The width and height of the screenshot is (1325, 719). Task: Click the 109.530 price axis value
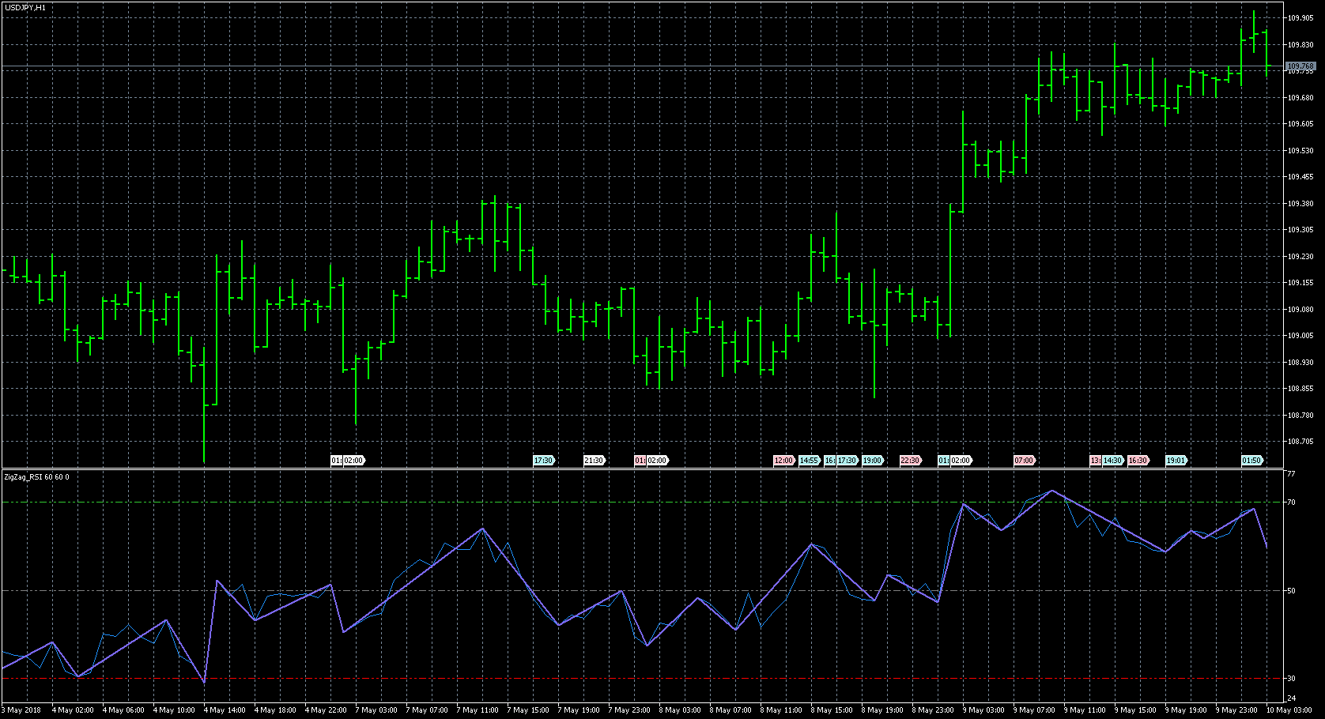(1300, 151)
